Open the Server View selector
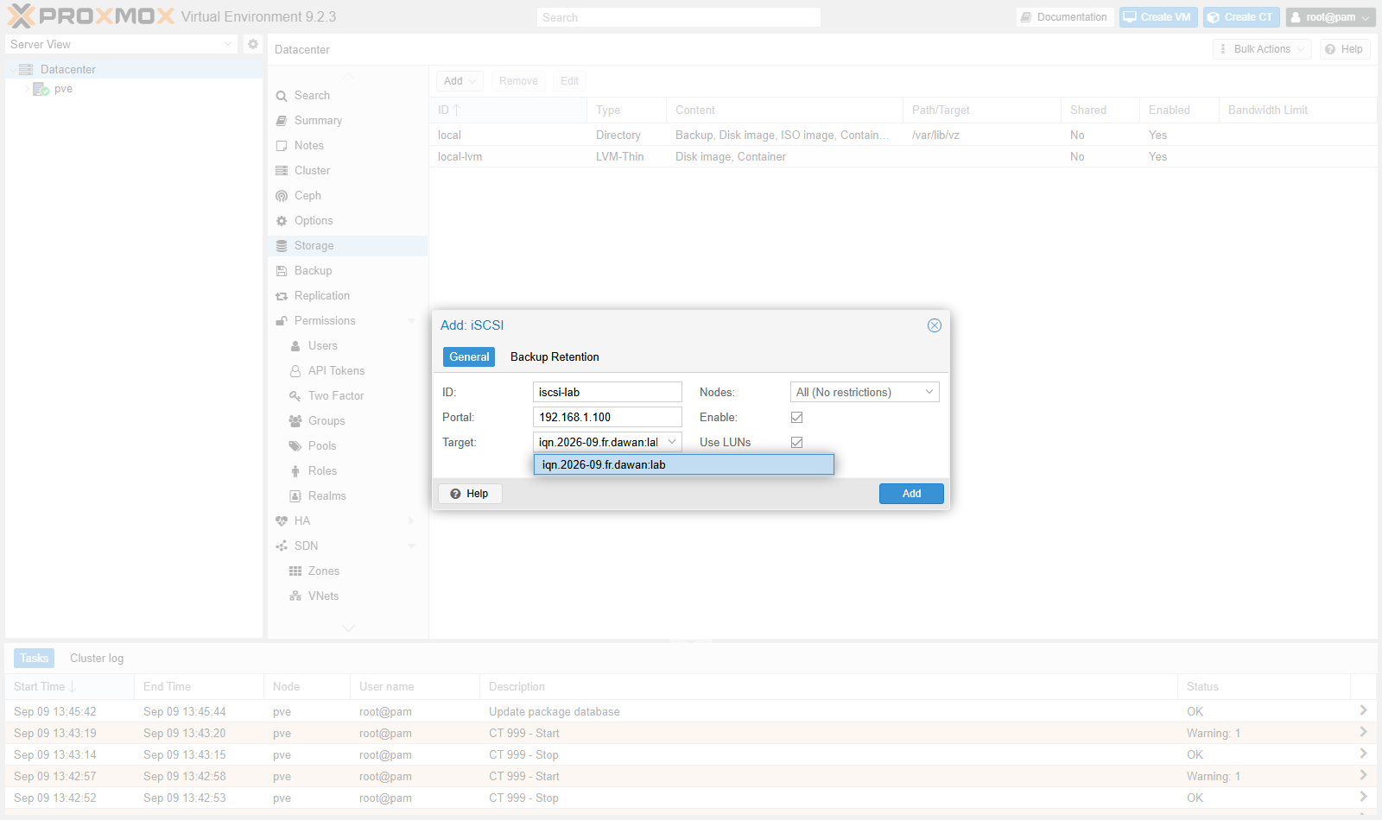The image size is (1382, 820). click(121, 44)
